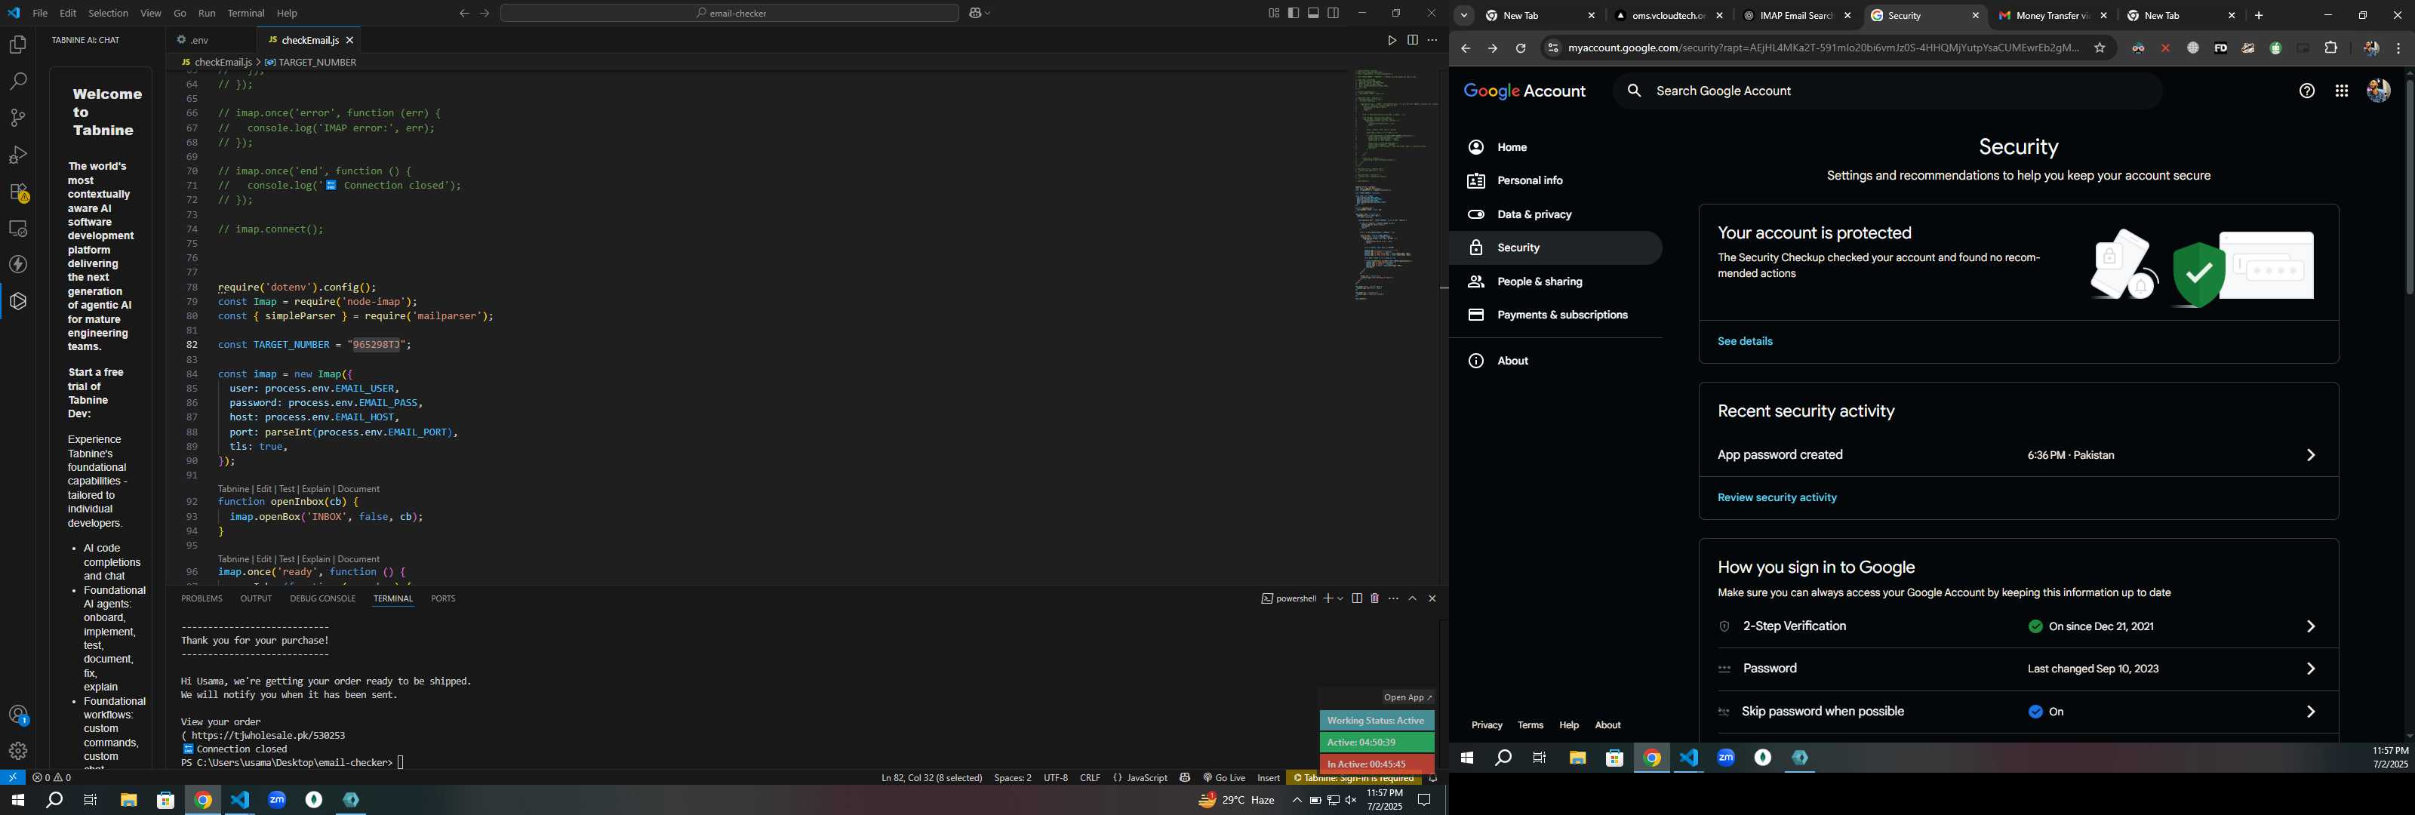Open the Chrome tab search dropdown

click(1463, 16)
